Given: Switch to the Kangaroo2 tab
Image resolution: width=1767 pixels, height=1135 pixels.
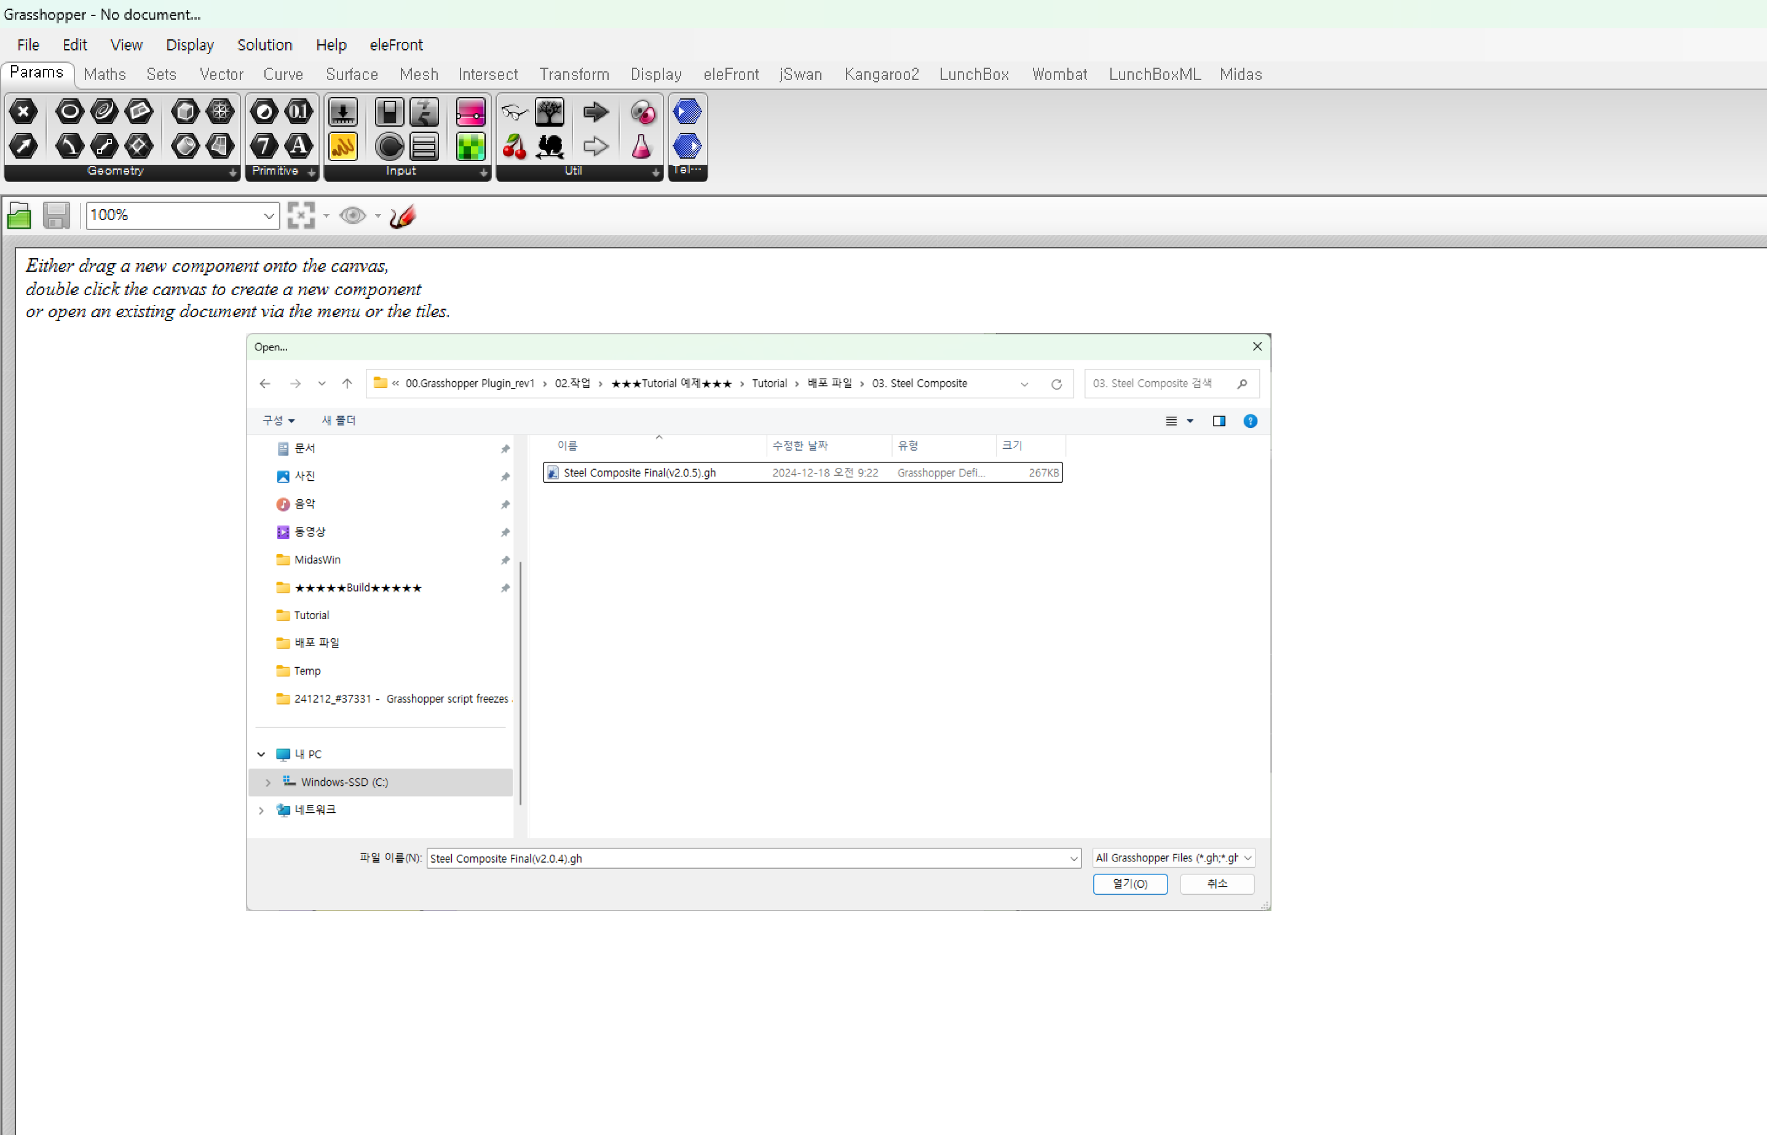Looking at the screenshot, I should point(881,74).
